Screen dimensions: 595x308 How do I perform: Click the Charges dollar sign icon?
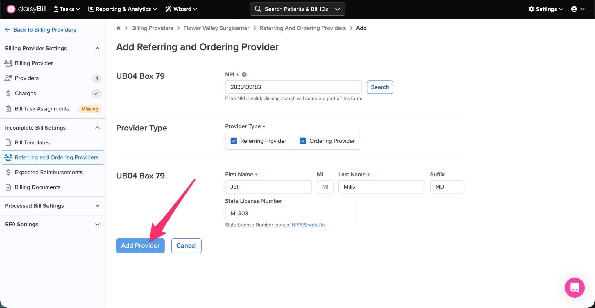click(x=8, y=93)
